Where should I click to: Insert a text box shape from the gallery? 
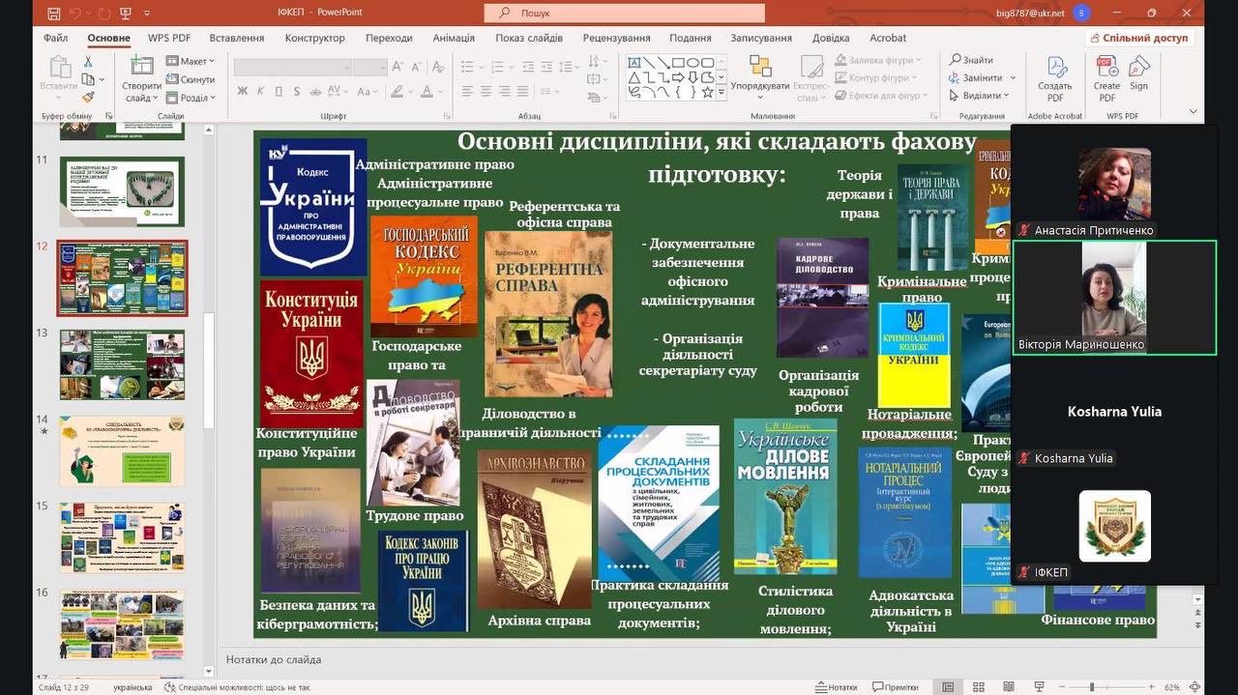pyautogui.click(x=634, y=63)
